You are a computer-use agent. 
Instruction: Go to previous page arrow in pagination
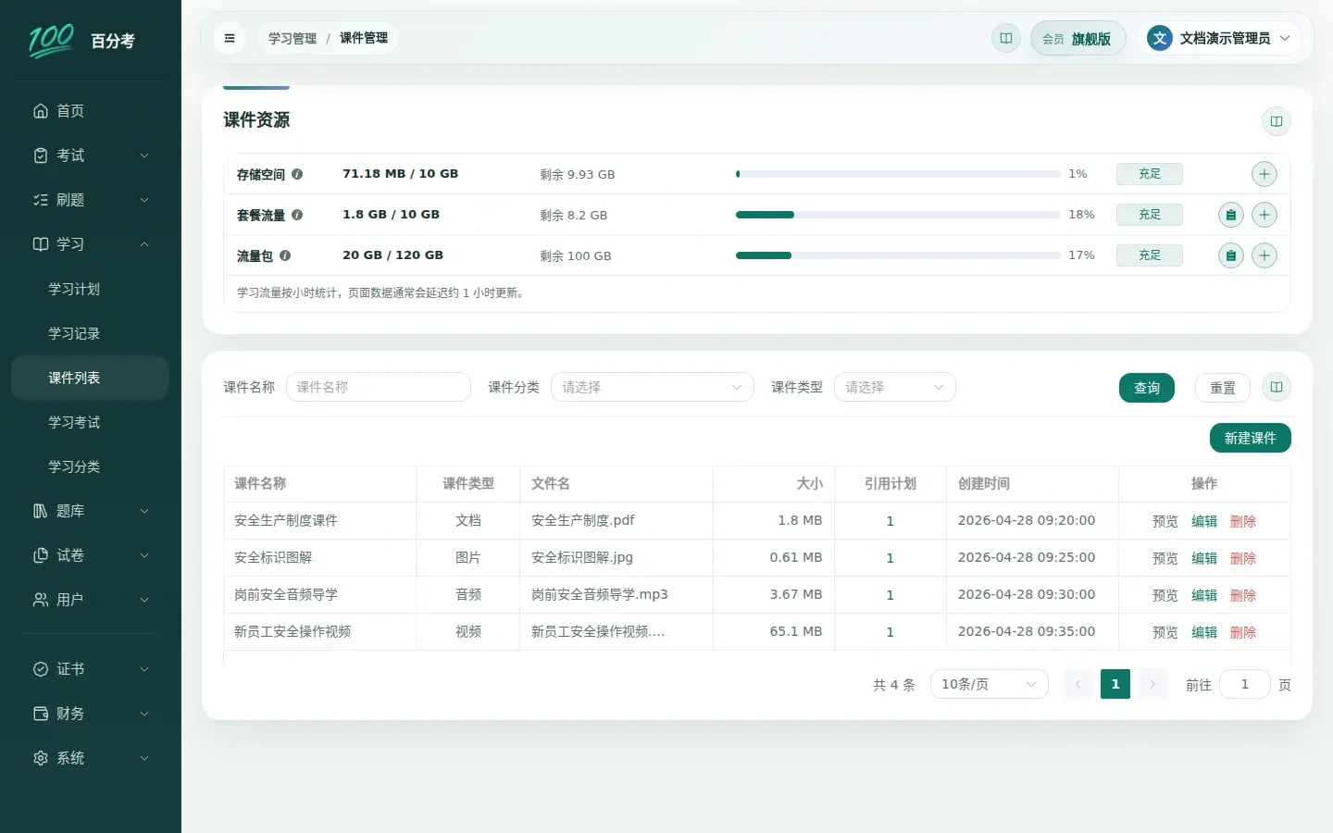pos(1078,684)
